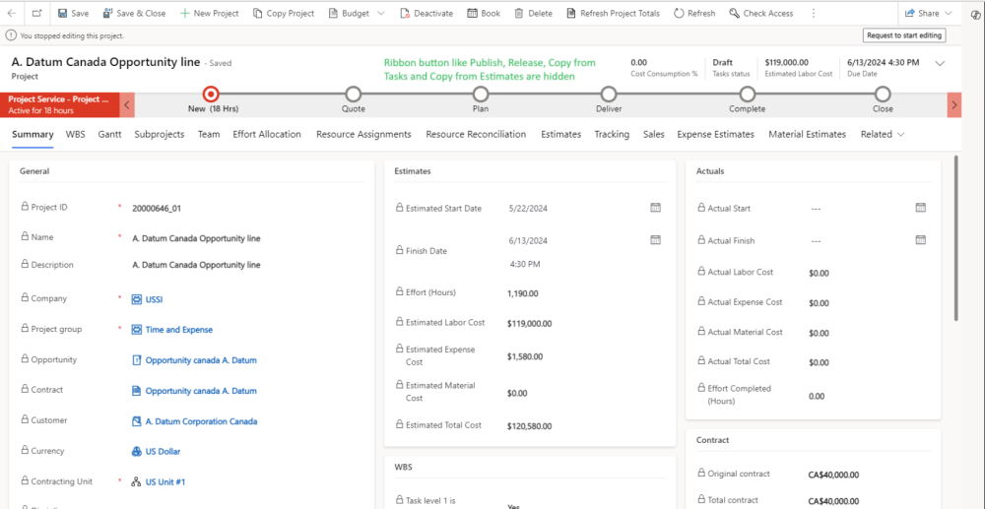Click the Book calendar icon
This screenshot has height=509, width=985.
click(472, 14)
